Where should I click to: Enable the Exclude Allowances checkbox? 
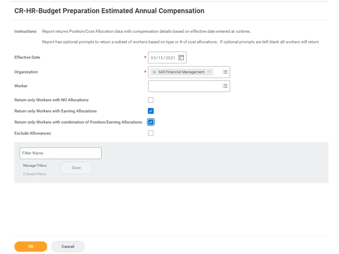[x=151, y=133]
